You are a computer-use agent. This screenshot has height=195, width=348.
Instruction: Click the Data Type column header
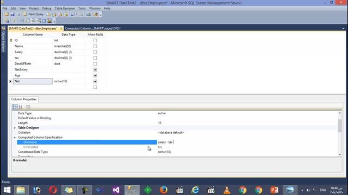point(69,35)
